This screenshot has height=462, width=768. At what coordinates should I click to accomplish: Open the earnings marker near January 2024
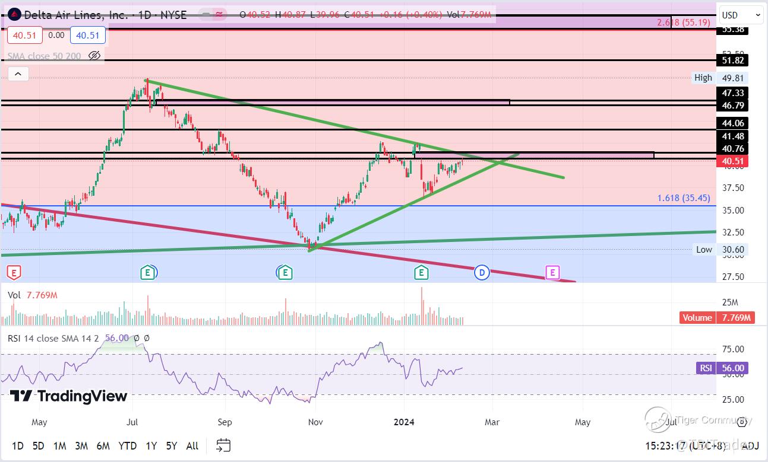421,273
